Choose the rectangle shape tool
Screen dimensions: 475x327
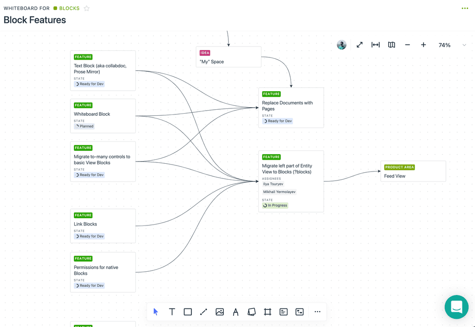[188, 312]
